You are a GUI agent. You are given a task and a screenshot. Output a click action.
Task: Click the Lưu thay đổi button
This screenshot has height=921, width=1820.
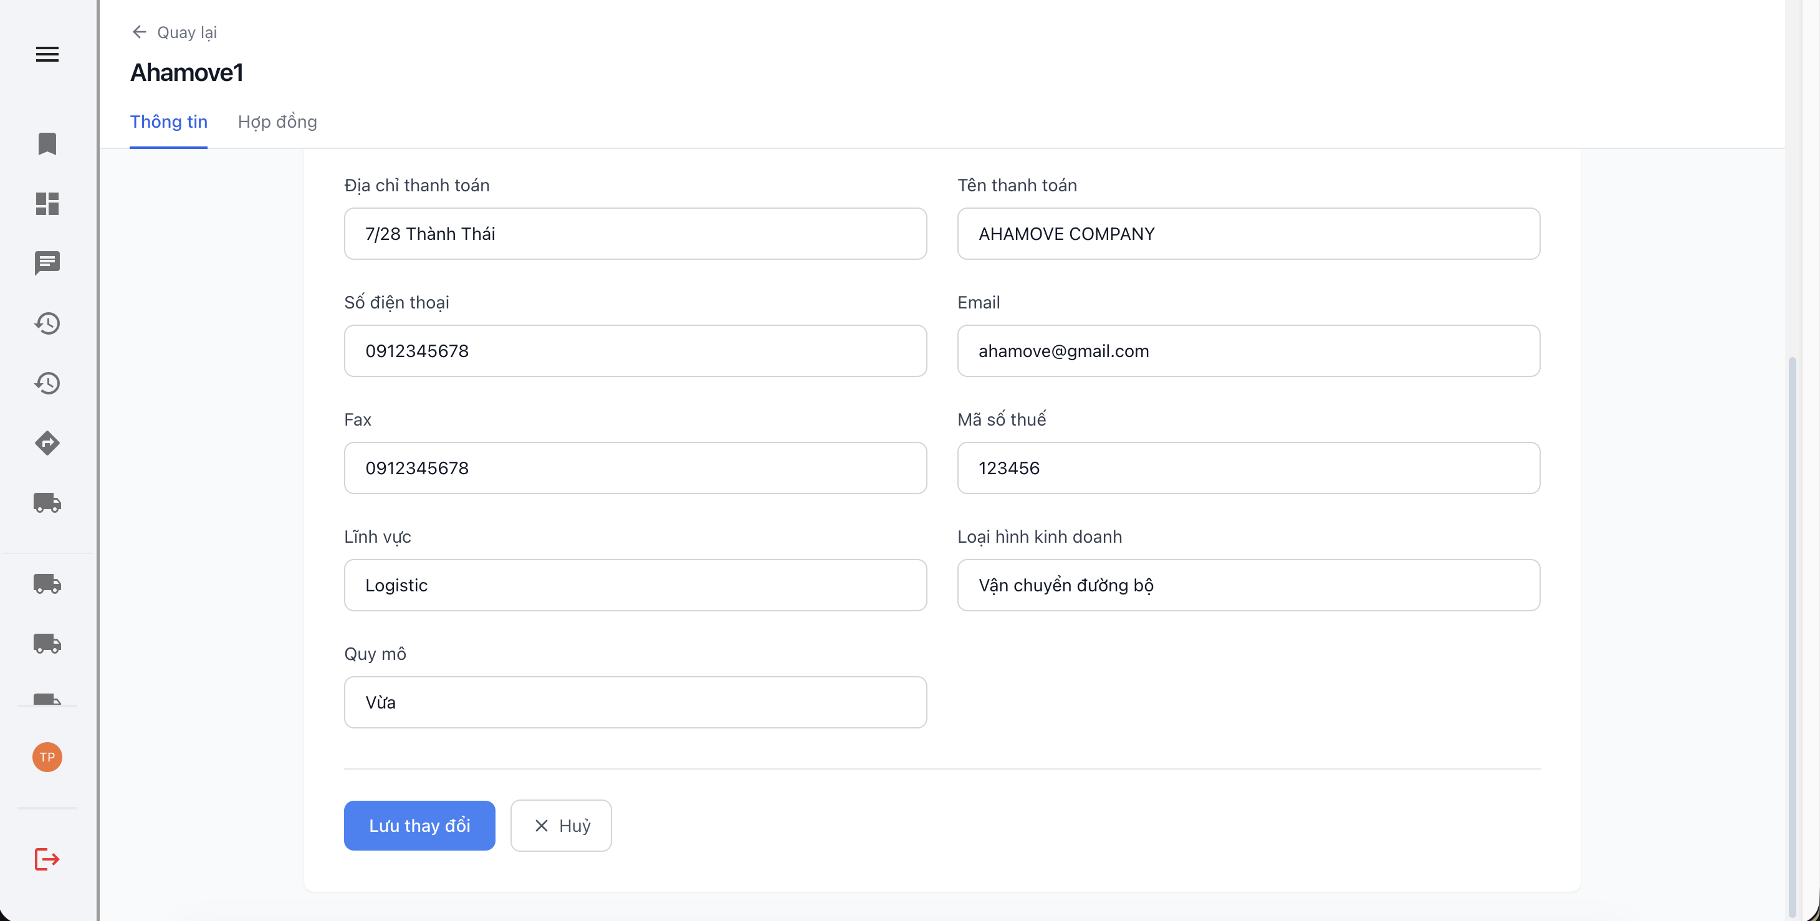[419, 825]
